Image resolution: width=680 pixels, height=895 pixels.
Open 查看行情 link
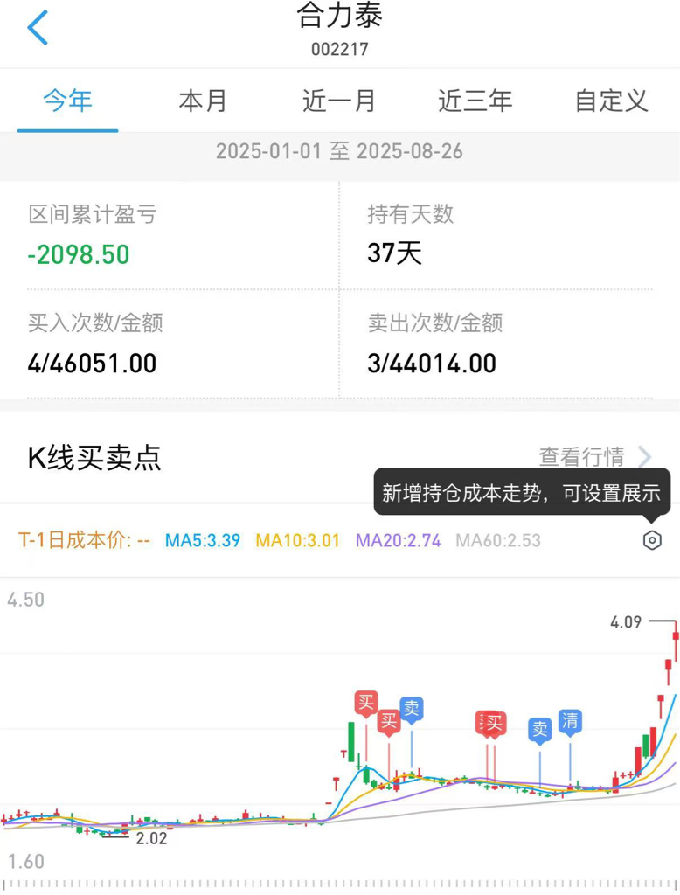click(x=581, y=456)
